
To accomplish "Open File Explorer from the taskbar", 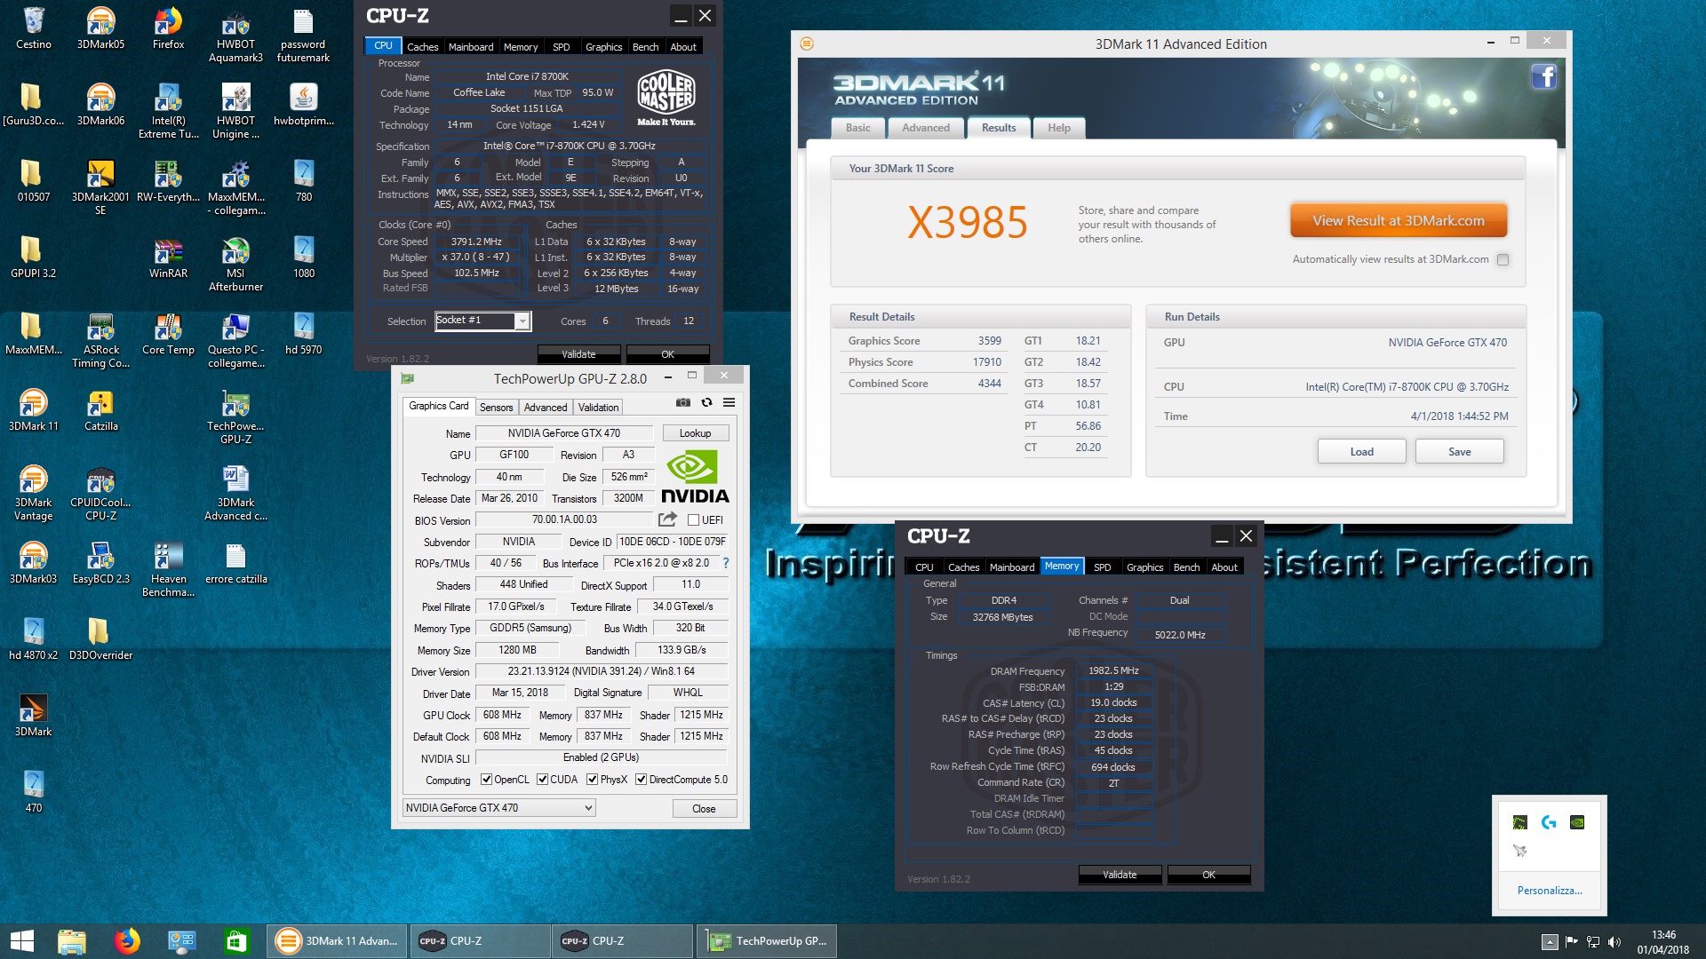I will coord(71,941).
